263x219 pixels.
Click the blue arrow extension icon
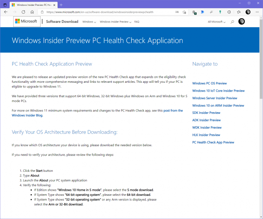click(203, 12)
